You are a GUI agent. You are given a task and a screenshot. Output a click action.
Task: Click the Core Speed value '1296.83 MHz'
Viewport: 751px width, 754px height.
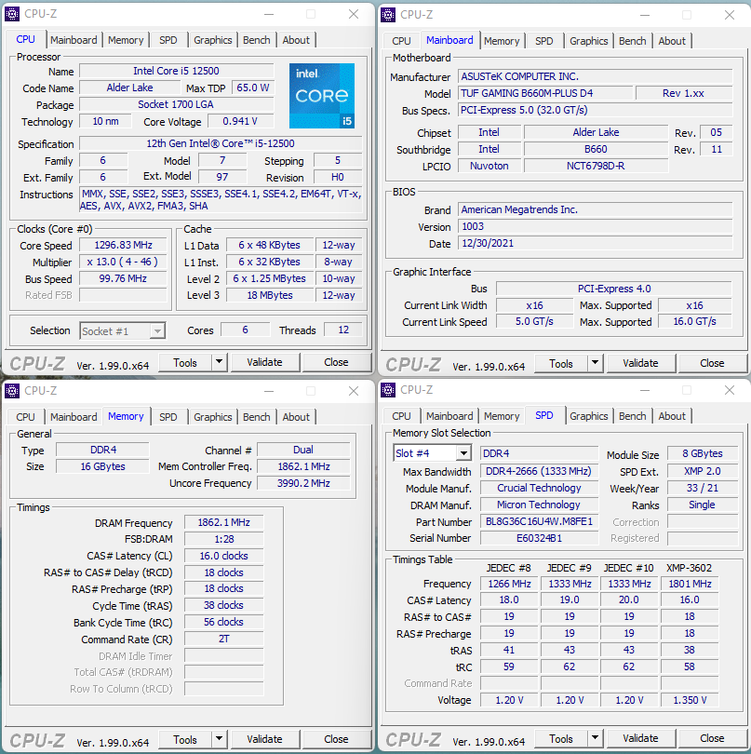[123, 245]
